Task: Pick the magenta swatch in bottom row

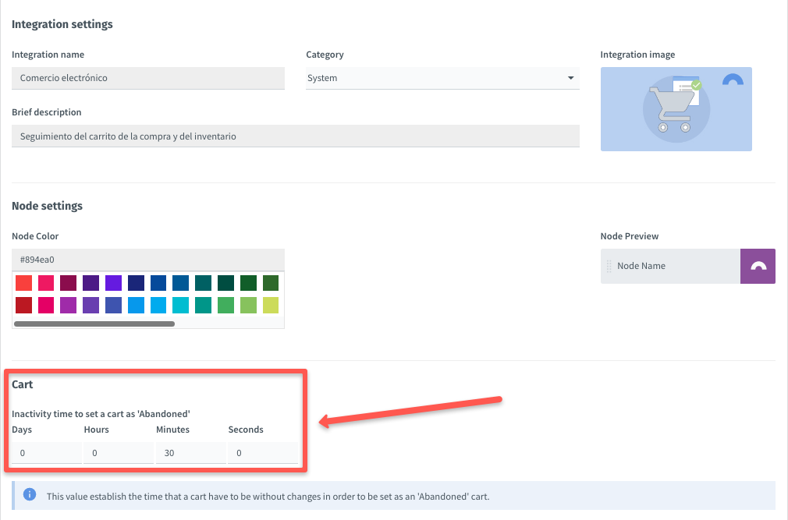Action: pyautogui.click(x=46, y=305)
